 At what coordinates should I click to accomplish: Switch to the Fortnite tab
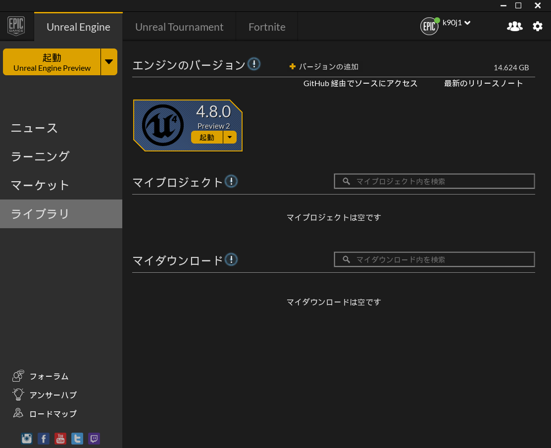pyautogui.click(x=267, y=27)
